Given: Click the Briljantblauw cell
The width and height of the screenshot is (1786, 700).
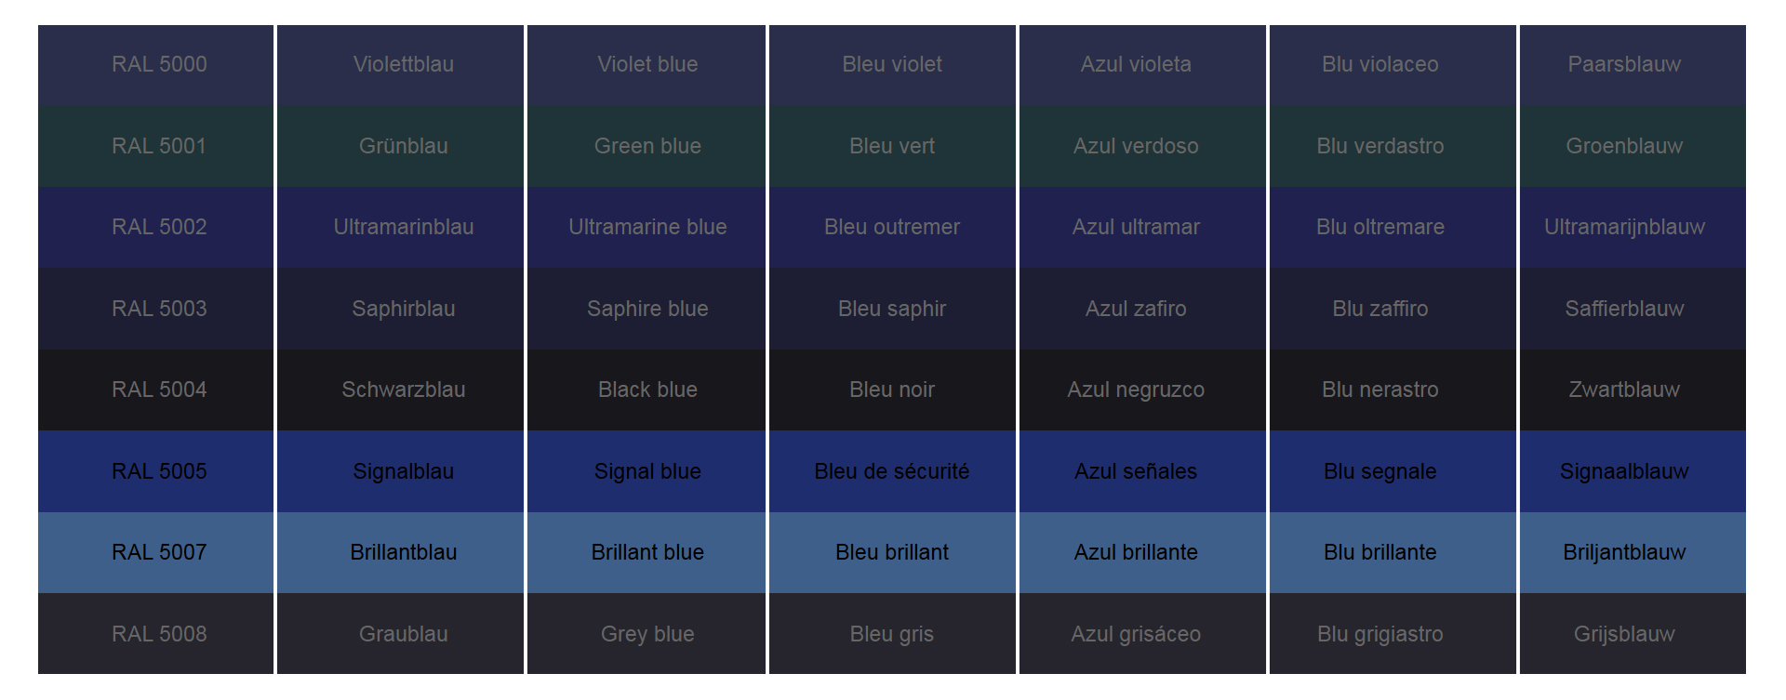Looking at the screenshot, I should 1624,553.
